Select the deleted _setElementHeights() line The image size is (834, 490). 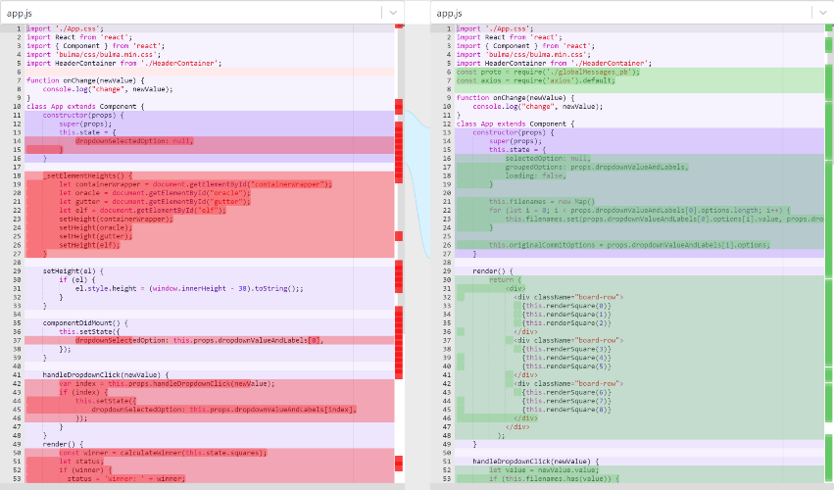[x=88, y=175]
